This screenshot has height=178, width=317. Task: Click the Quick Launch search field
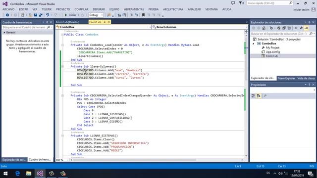point(270,3)
